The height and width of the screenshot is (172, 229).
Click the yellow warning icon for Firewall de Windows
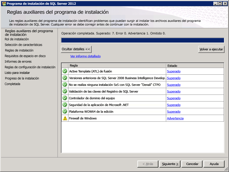65,118
